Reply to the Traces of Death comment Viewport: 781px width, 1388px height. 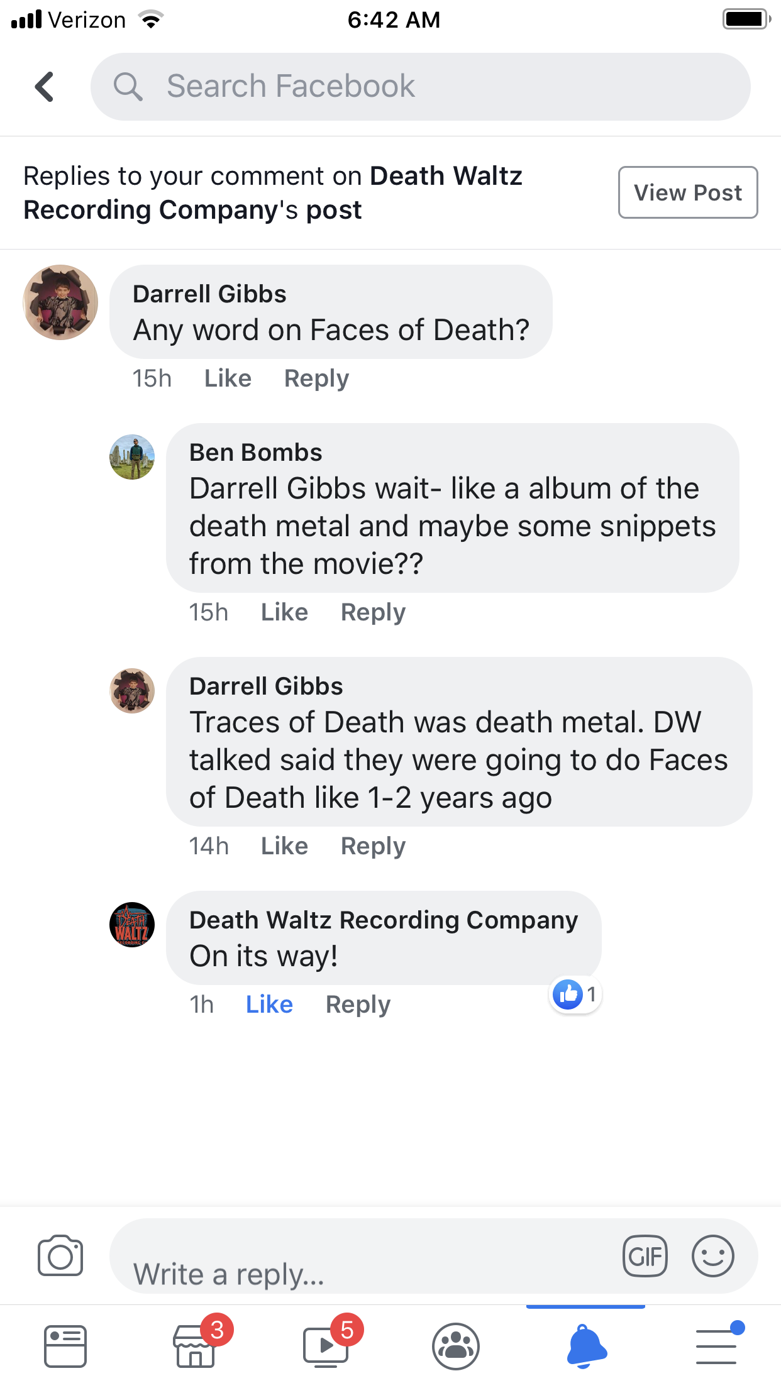(373, 846)
